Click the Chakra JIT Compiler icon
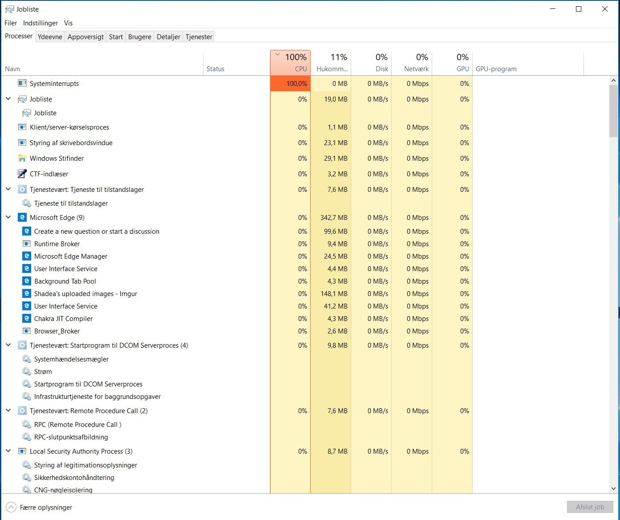The image size is (620, 520). 26,318
